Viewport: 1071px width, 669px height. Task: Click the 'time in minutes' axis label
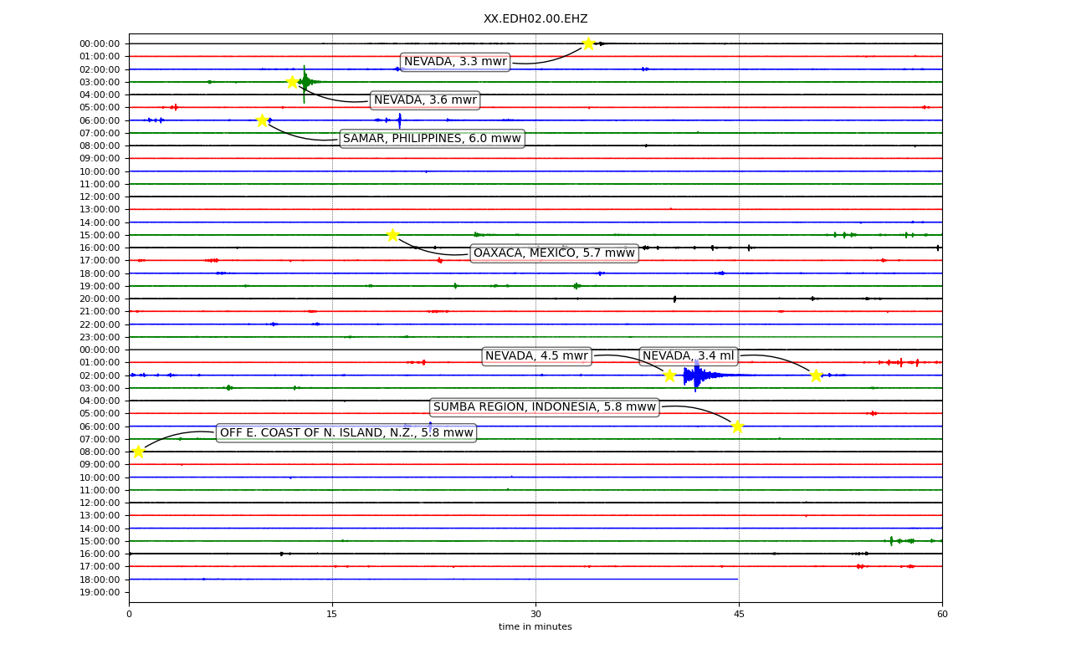click(535, 627)
